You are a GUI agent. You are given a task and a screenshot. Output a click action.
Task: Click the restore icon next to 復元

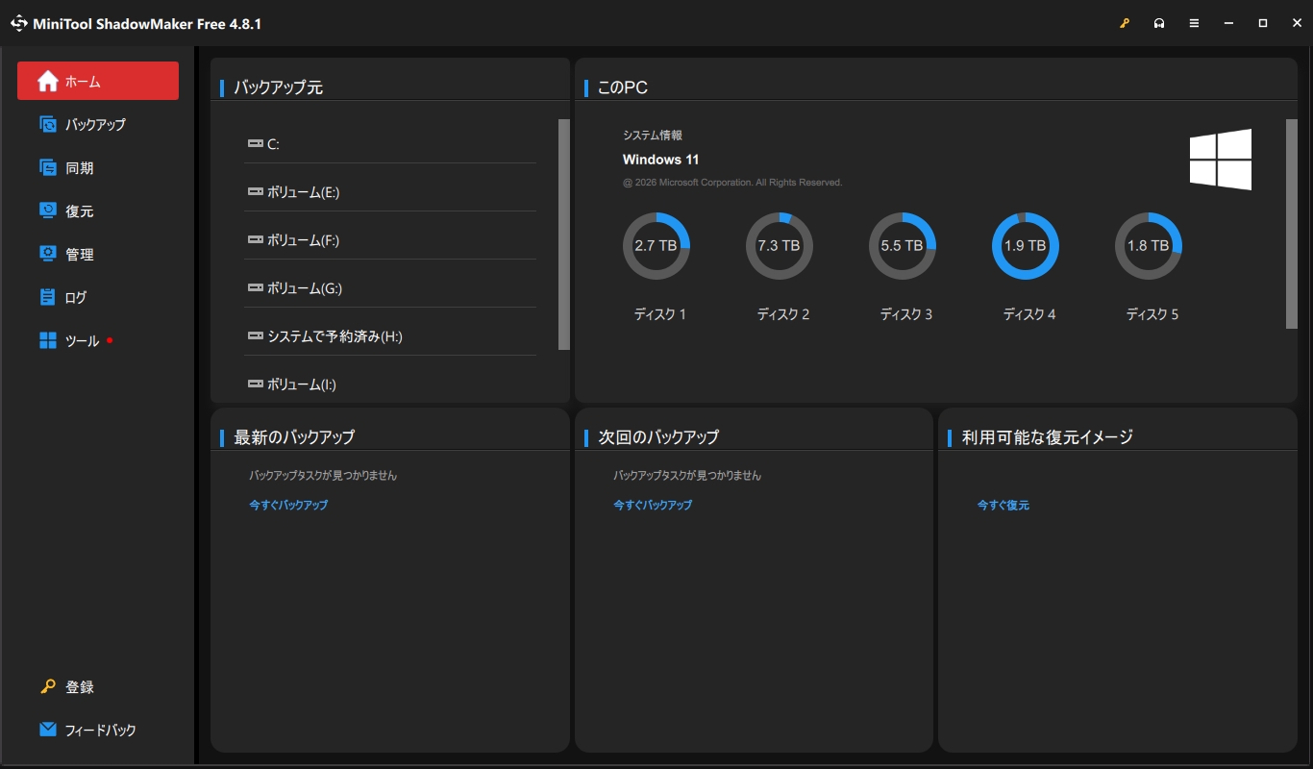tap(48, 211)
